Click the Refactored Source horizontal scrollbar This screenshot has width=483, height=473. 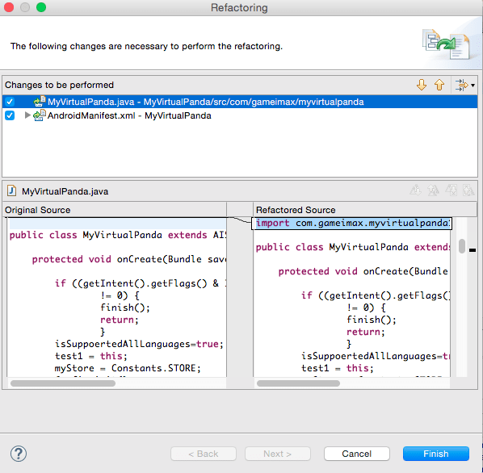tap(298, 383)
